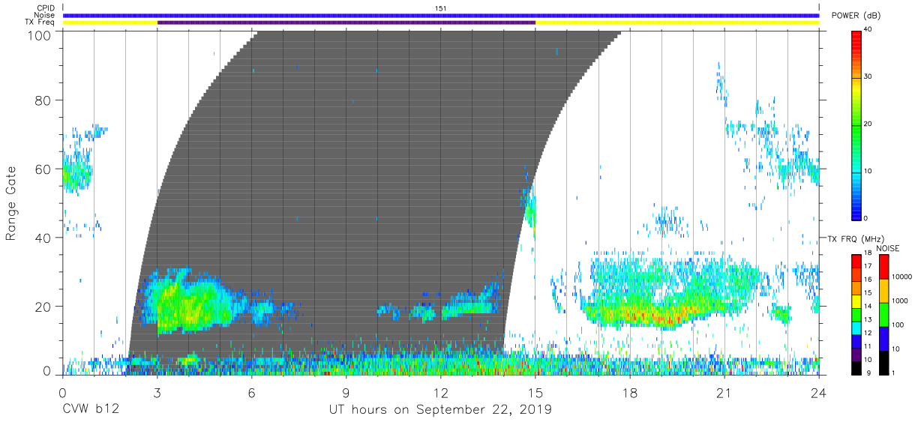Image resolution: width=921 pixels, height=425 pixels.
Task: Select the green swatch in the NOISE legend
Action: point(883,315)
